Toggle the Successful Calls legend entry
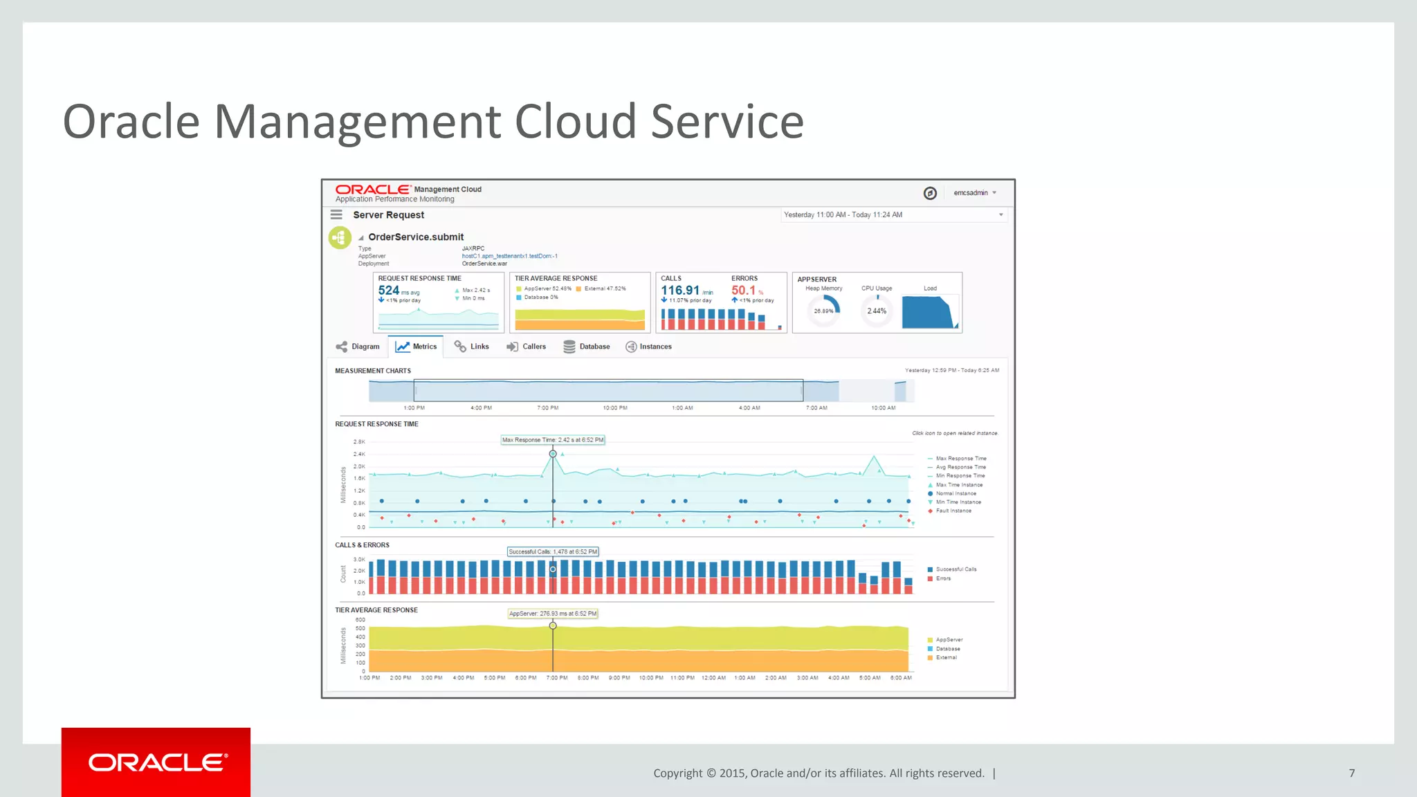This screenshot has height=797, width=1417. (952, 569)
